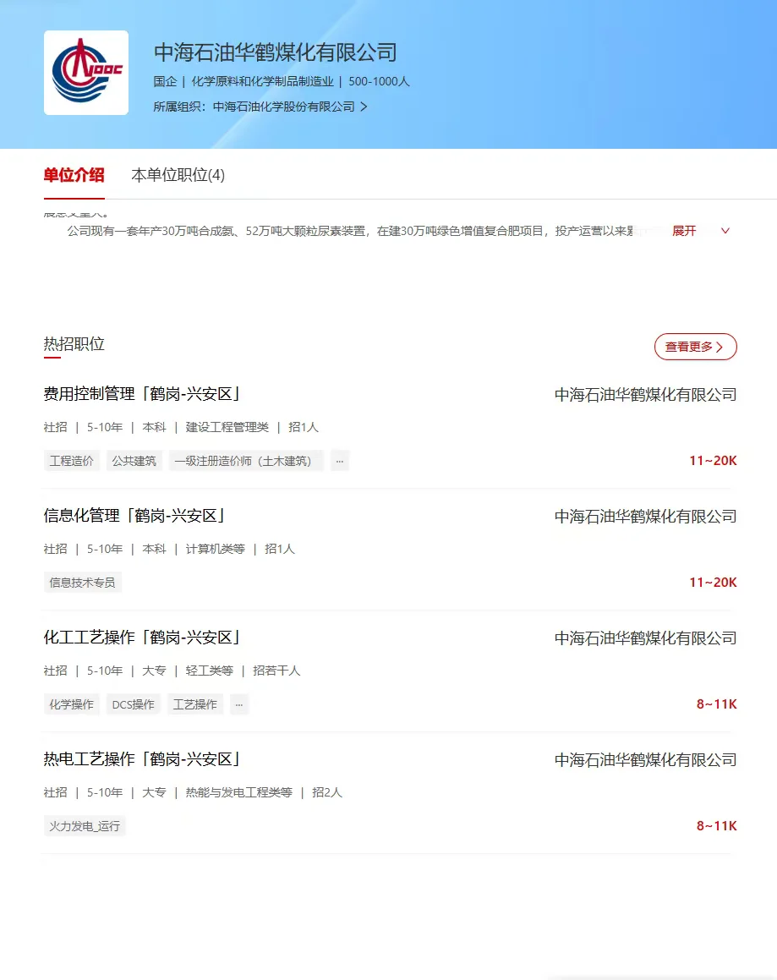Open job 费用控制管理「鹤岗-兴安区」
The height and width of the screenshot is (980, 777).
141,394
